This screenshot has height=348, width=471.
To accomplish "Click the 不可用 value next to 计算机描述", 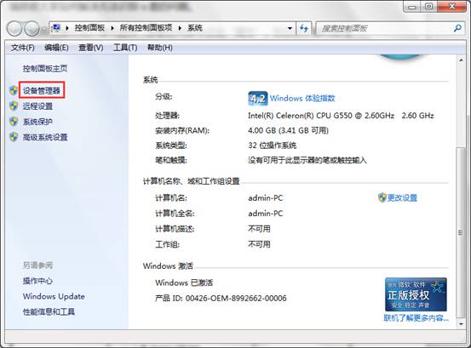I will point(259,229).
